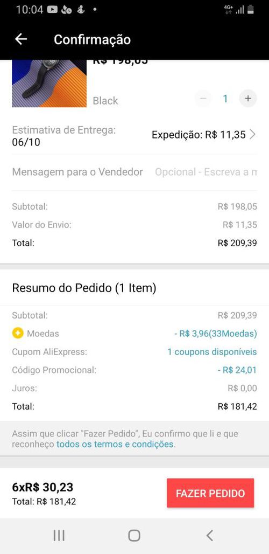Select the Confirmação page title
This screenshot has width=269, height=554.
coord(92,39)
